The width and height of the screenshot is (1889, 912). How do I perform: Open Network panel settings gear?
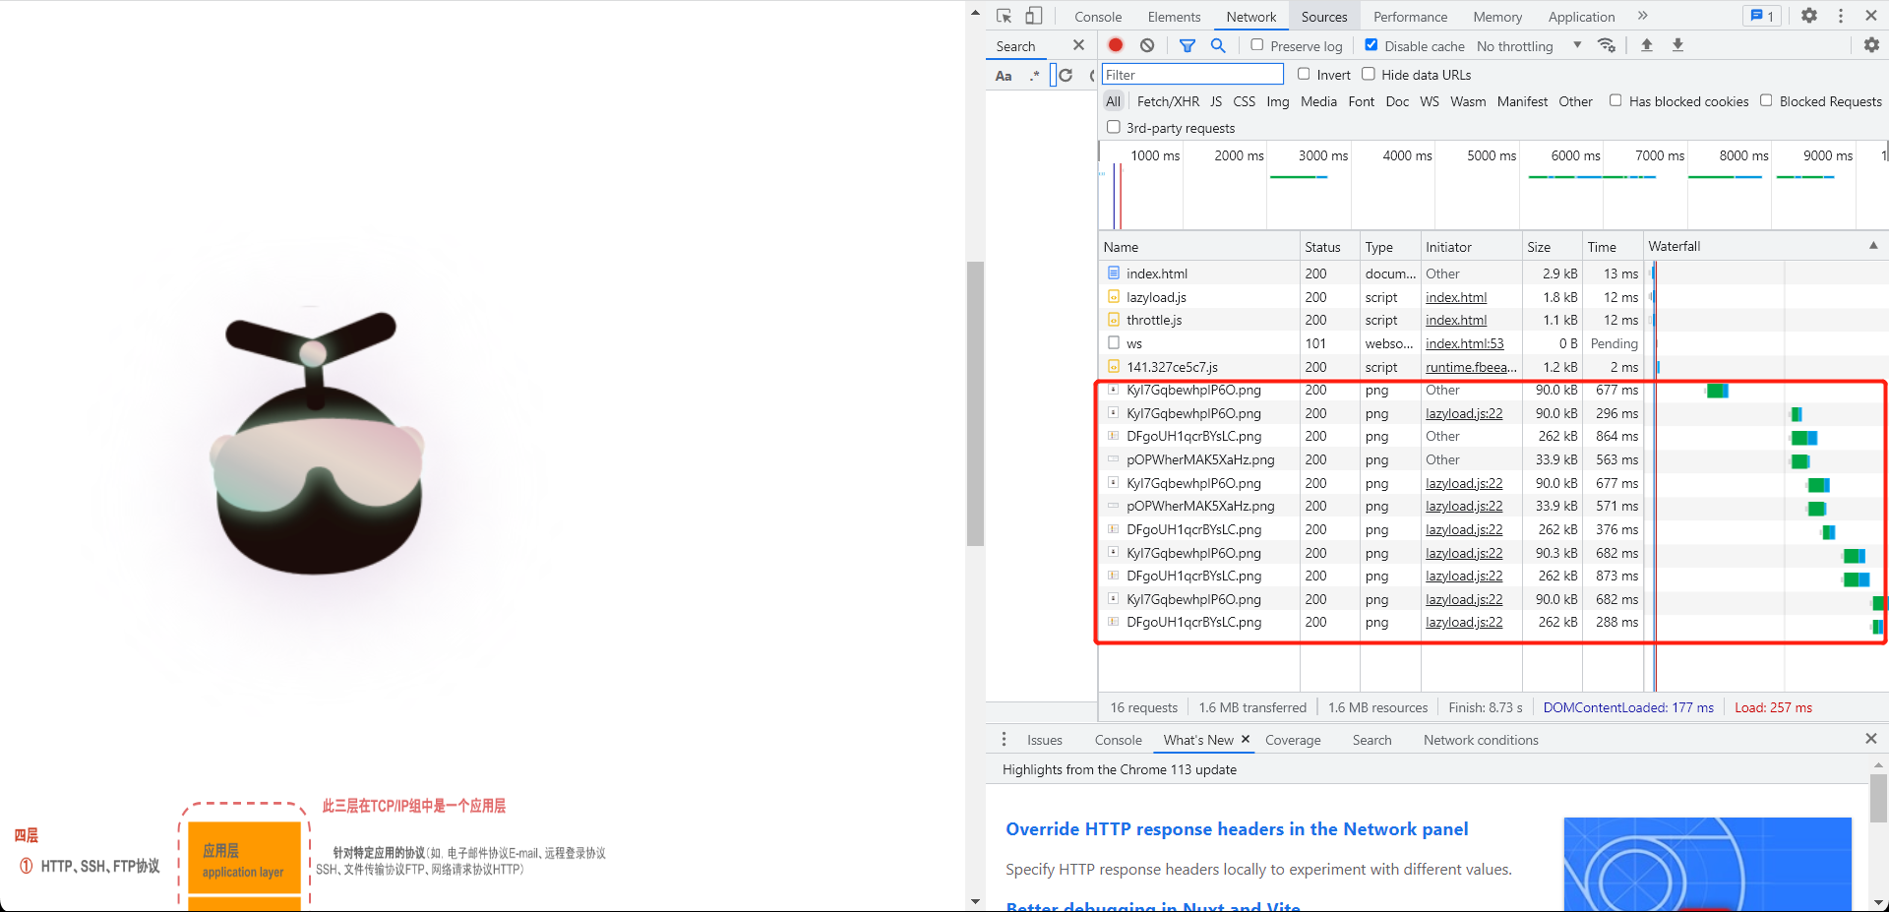tap(1871, 45)
